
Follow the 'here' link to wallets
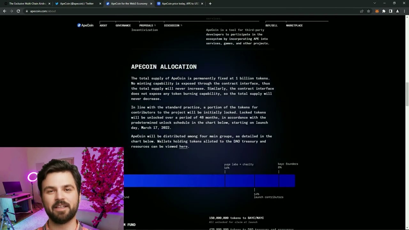pos(183,147)
